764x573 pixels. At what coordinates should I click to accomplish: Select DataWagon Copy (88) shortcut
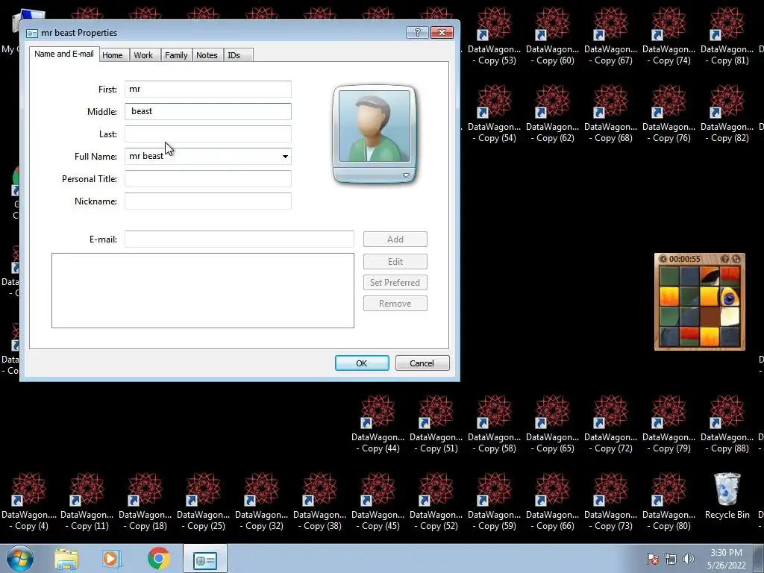pos(727,425)
